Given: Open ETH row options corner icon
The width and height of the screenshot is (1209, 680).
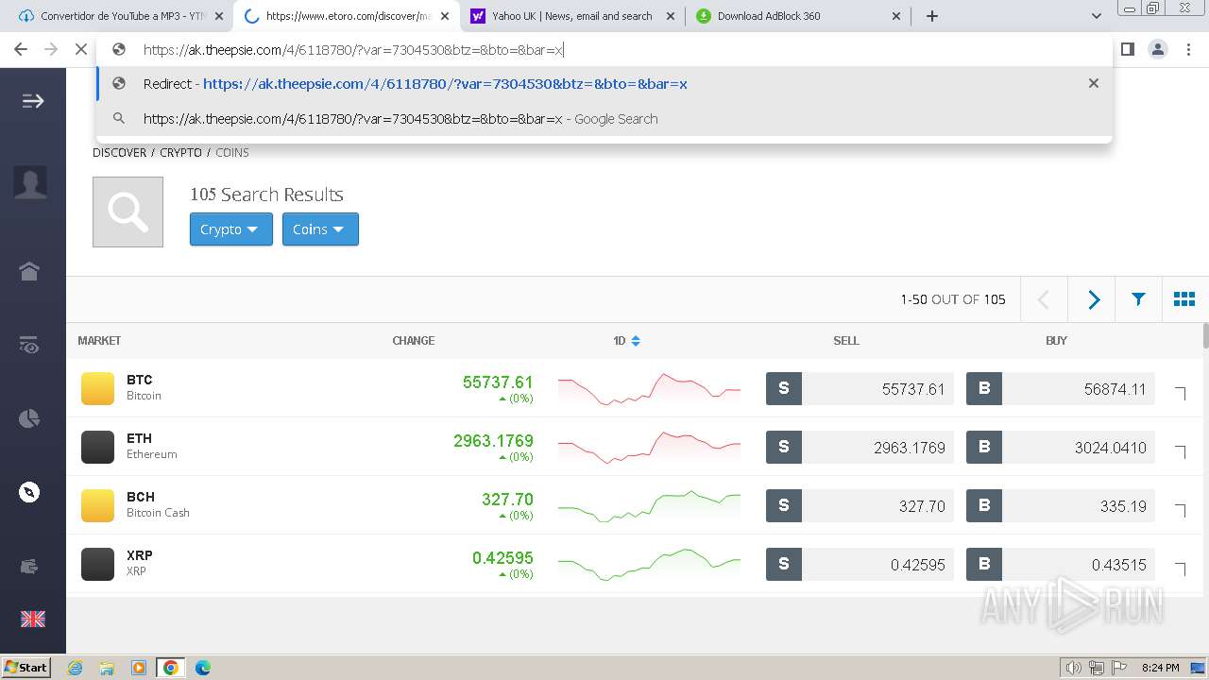Looking at the screenshot, I should click(1181, 451).
